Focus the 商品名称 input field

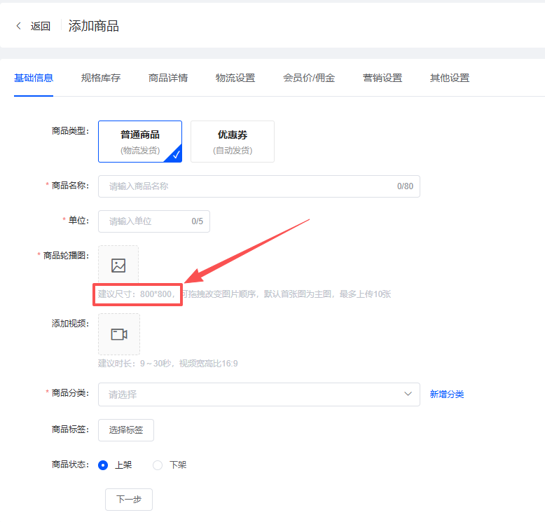point(249,186)
